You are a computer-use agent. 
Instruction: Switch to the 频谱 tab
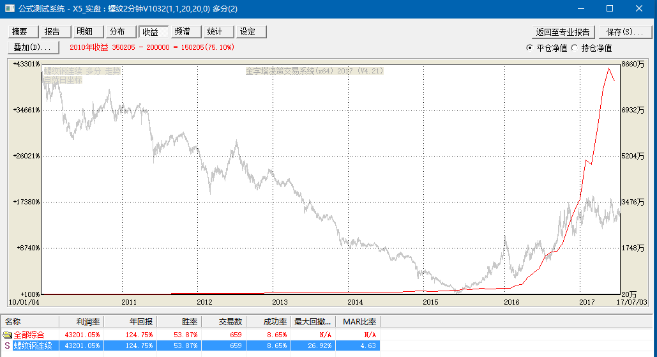(186, 32)
